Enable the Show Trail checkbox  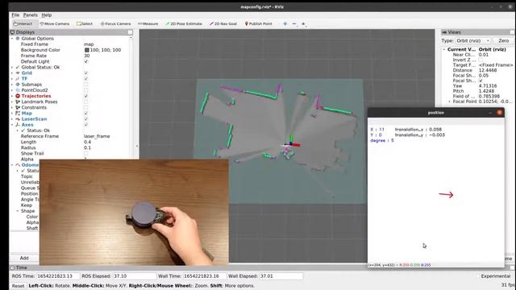[x=86, y=154]
